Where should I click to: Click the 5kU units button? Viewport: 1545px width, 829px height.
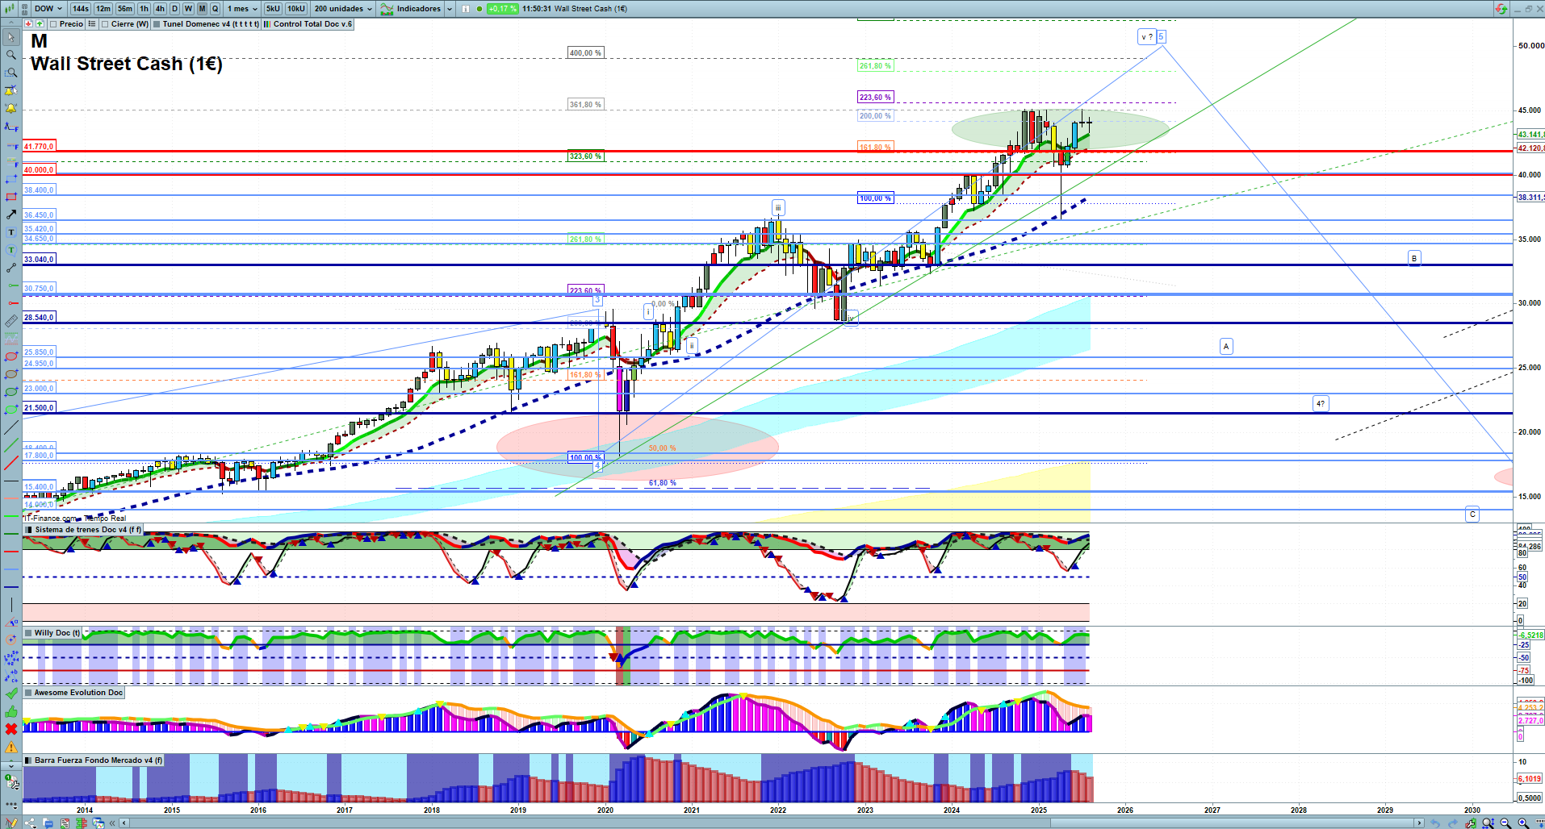point(273,9)
